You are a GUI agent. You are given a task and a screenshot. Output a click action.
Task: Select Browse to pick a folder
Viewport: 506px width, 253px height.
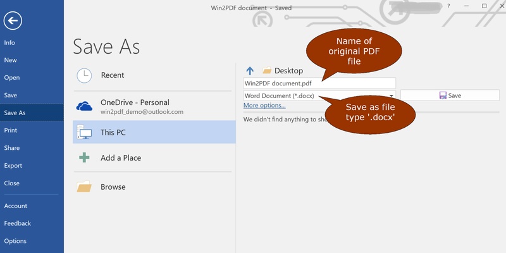154,187
